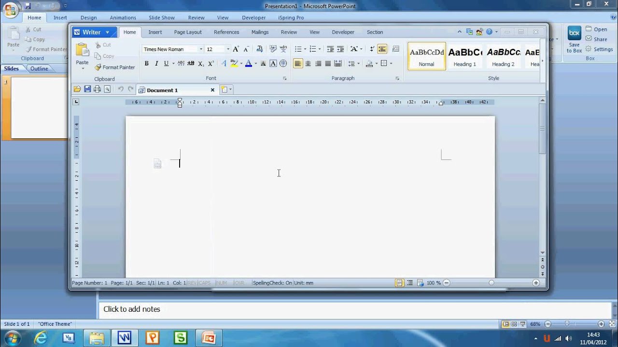The width and height of the screenshot is (618, 347).
Task: Toggle SpellingCheck in the status bar
Action: click(x=272, y=283)
